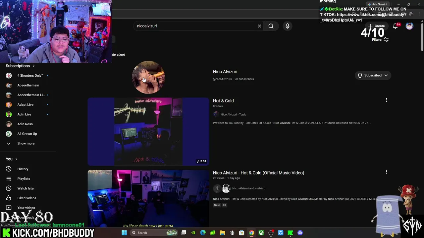This screenshot has height=238, width=424.
Task: Click the Nico Alvizuri - Topic channel icon
Action: pos(216,114)
